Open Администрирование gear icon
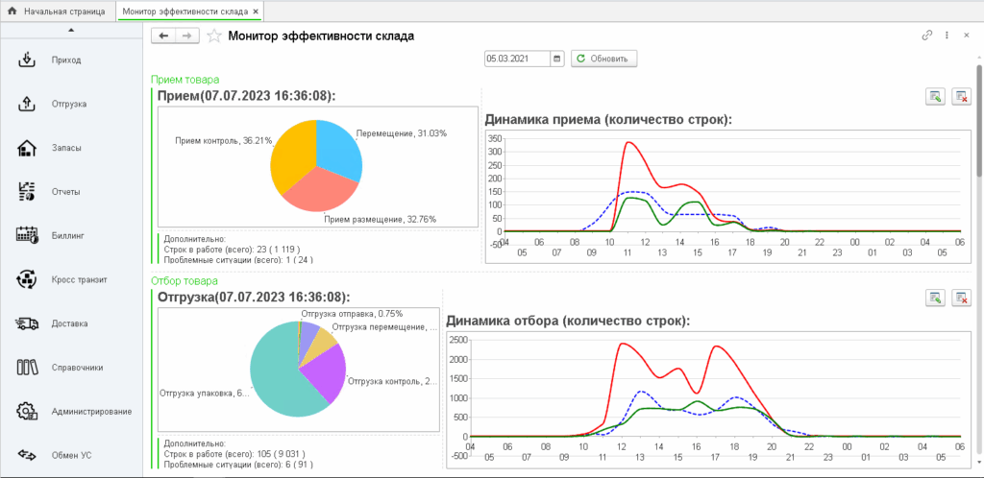Image resolution: width=984 pixels, height=478 pixels. pyautogui.click(x=27, y=411)
